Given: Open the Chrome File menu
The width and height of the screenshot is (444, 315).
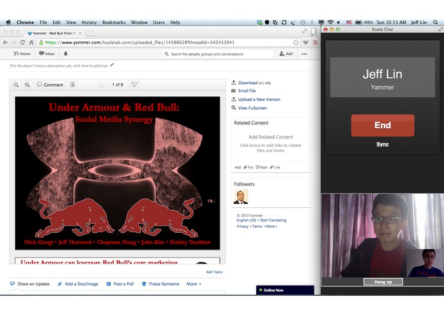Looking at the screenshot, I should coord(43,22).
